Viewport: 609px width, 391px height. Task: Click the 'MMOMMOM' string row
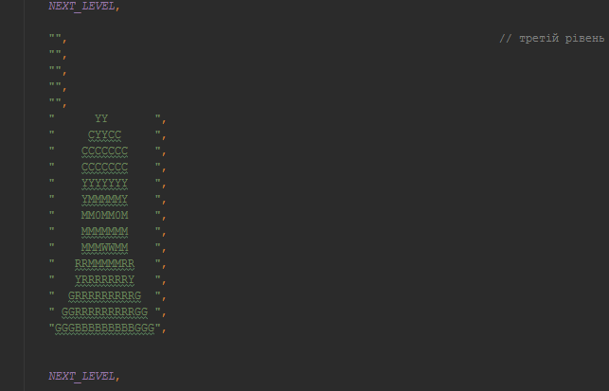click(x=105, y=215)
